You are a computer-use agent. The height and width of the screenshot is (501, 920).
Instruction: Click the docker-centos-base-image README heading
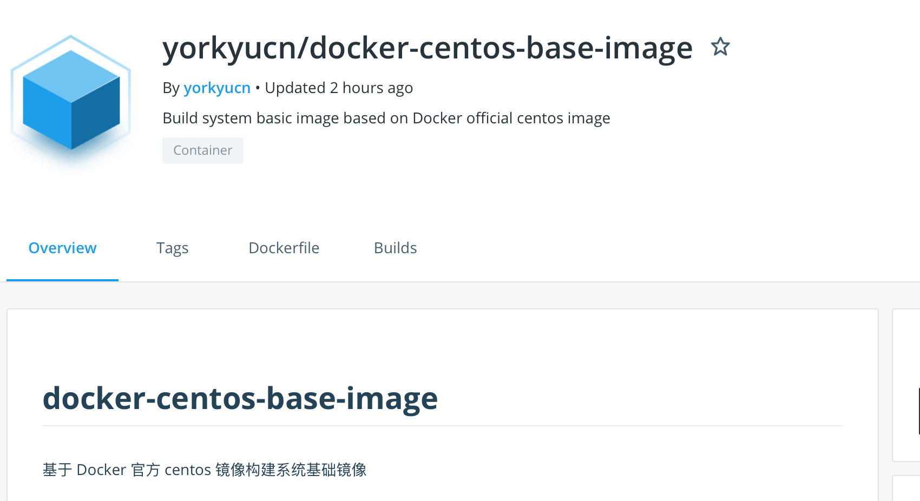[240, 398]
